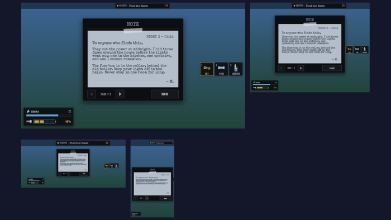Click the note paper in narrow portrait preview
The width and height of the screenshot is (391, 220).
pos(152,184)
